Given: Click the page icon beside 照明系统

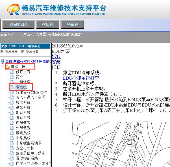Looking at the screenshot, I should [12, 133].
